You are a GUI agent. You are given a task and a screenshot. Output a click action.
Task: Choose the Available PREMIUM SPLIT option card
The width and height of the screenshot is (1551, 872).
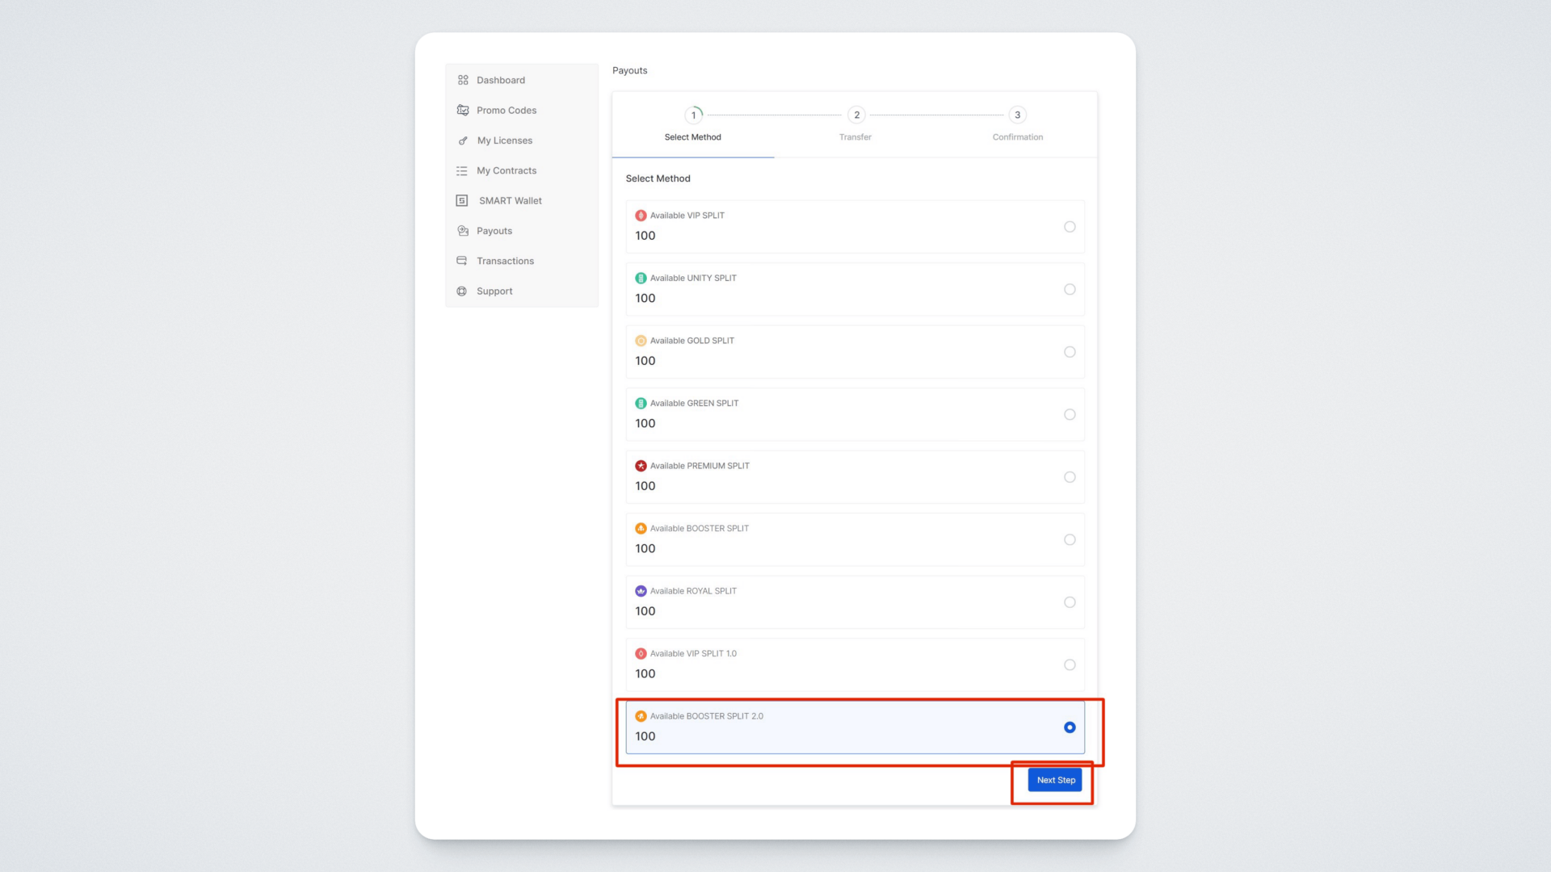point(855,476)
